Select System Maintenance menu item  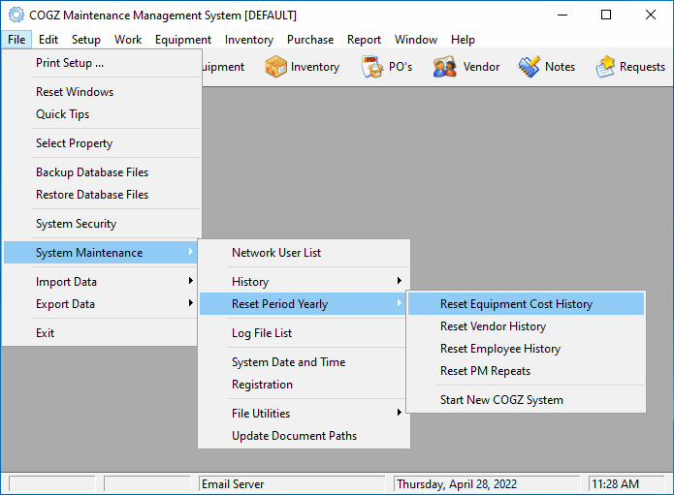(100, 253)
